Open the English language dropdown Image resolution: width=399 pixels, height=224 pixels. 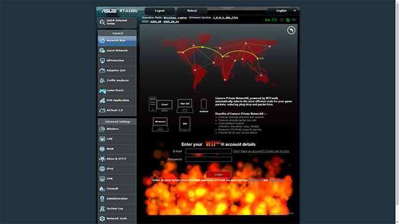pos(282,11)
